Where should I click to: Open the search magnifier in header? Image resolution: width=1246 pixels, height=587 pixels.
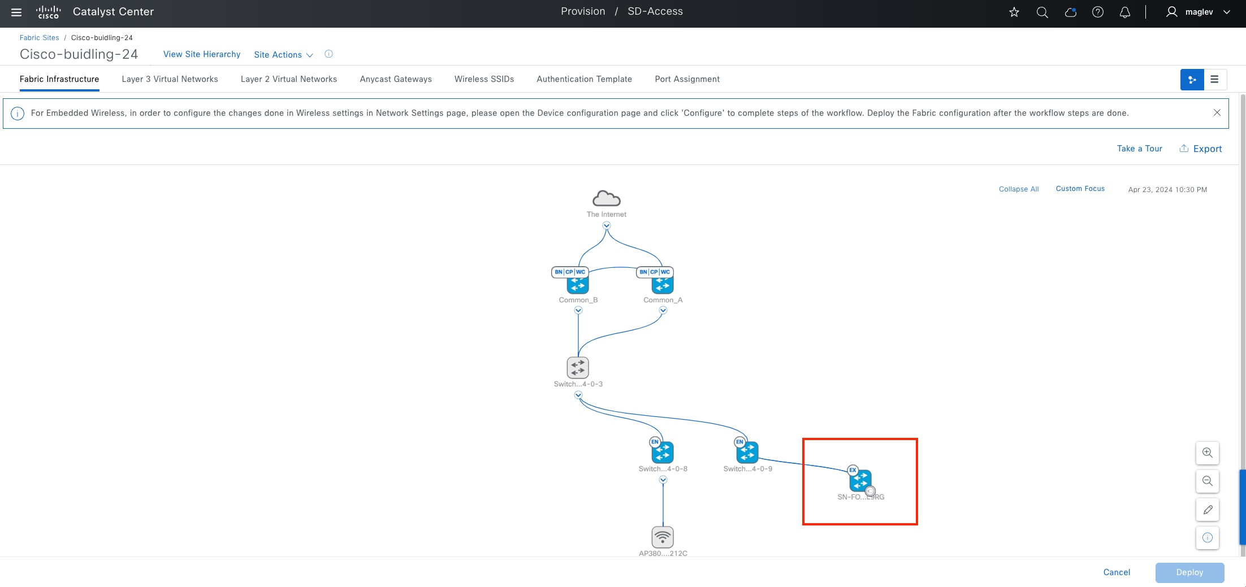[1042, 12]
